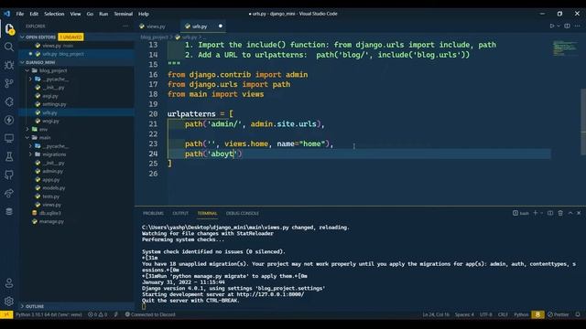Open the Selection menu
The width and height of the screenshot is (586, 329).
[x=54, y=14]
